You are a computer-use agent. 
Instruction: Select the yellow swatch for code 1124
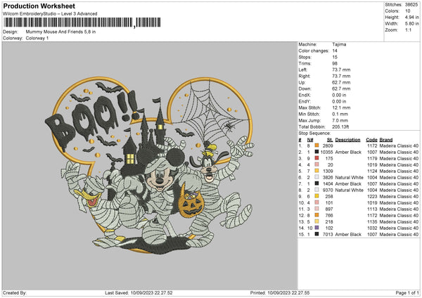click(316, 171)
